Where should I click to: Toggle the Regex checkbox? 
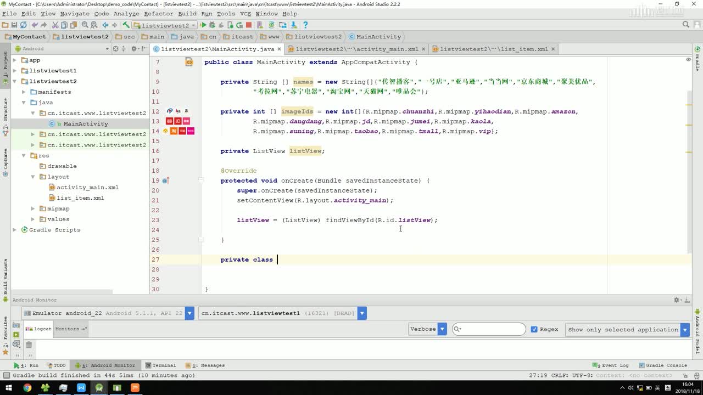click(534, 330)
